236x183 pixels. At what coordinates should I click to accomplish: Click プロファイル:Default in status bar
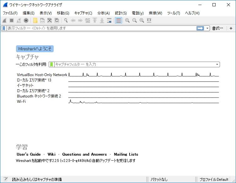click(x=214, y=179)
